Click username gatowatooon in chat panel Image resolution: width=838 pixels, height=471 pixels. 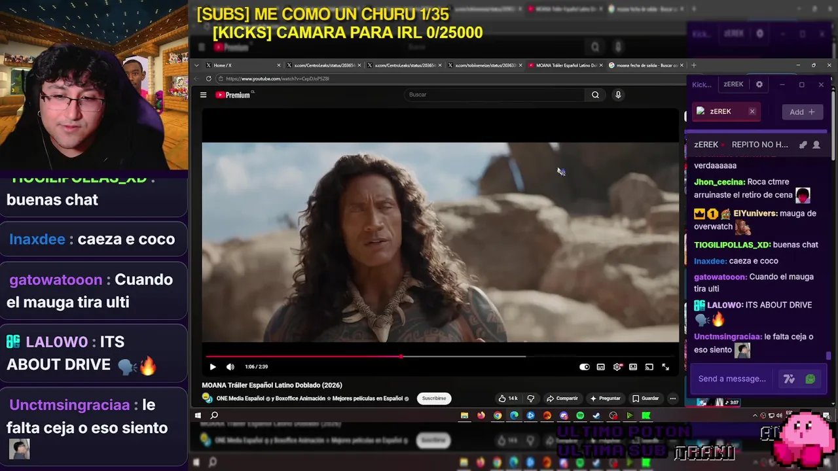(x=720, y=277)
